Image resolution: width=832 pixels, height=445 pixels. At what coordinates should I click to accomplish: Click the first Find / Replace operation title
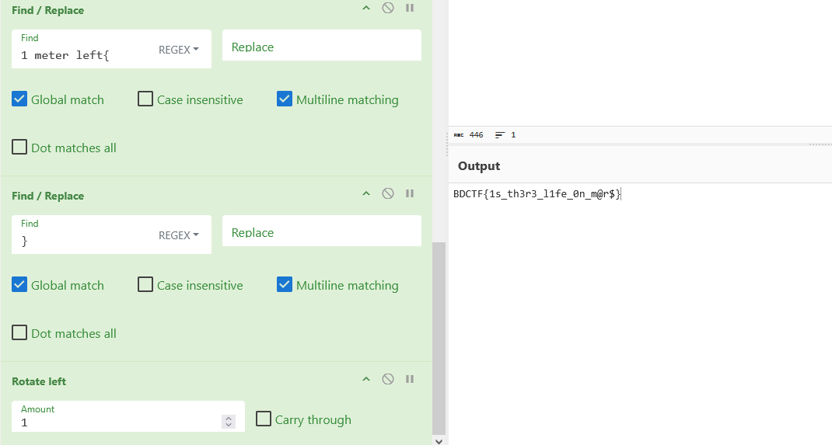(47, 11)
